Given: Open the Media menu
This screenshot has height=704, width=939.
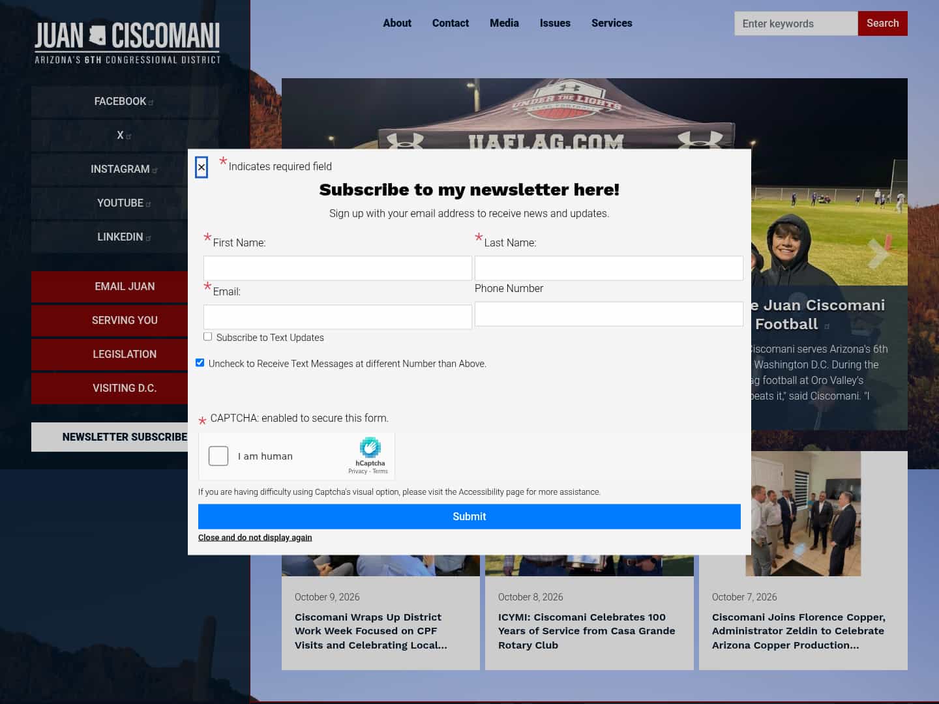Looking at the screenshot, I should pos(504,23).
